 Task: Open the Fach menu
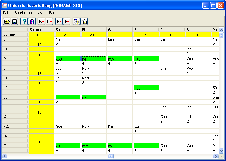[x=53, y=13]
